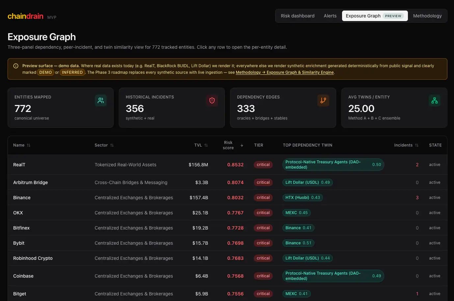This screenshot has width=454, height=301.
Task: Open the RealT entity row
Action: point(227,165)
